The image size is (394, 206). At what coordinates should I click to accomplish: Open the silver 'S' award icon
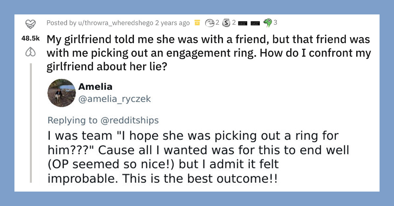click(226, 23)
